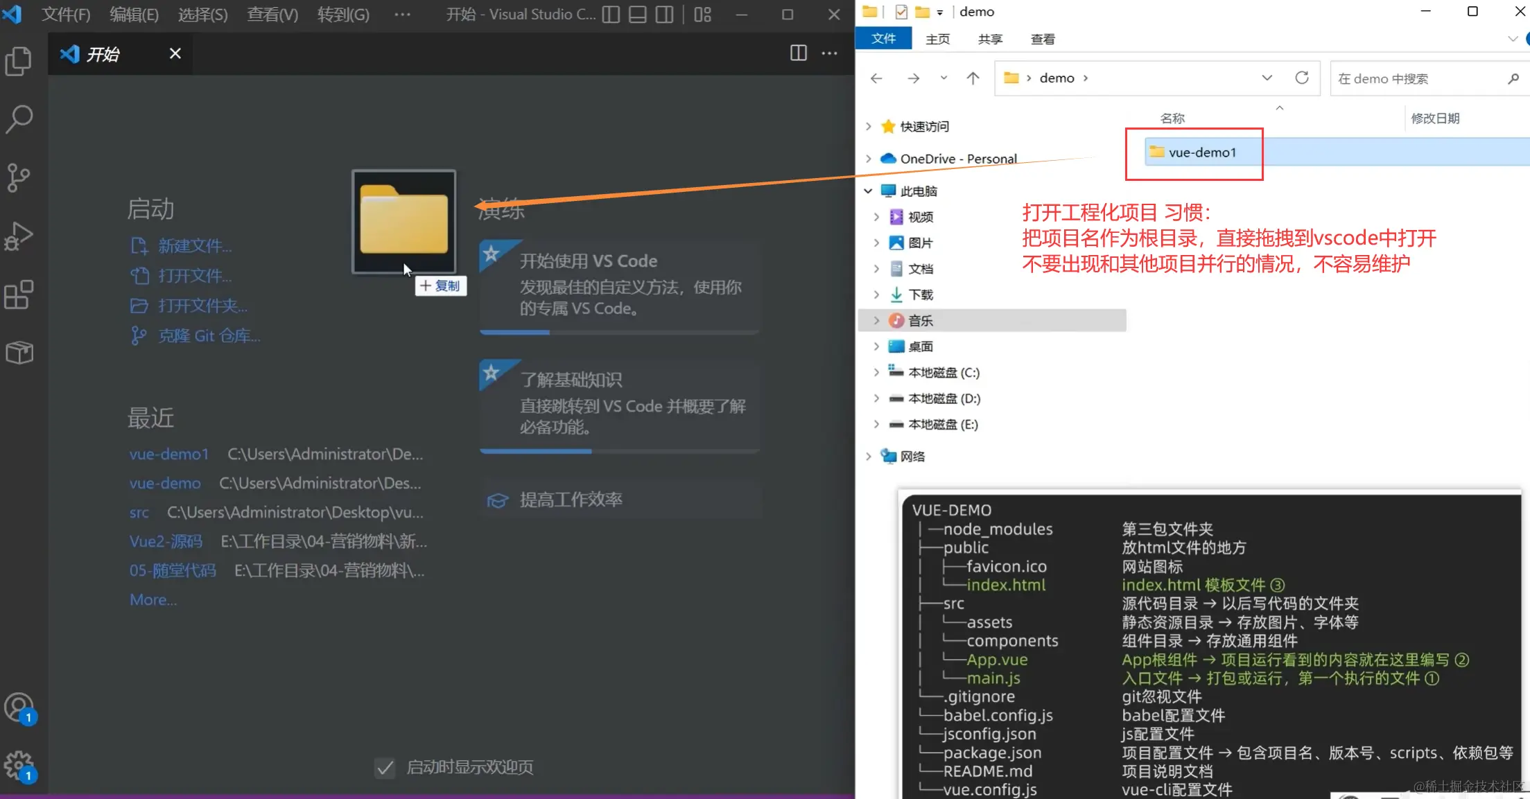Open recent folder 05-随堂代码
Viewport: 1530px width, 799px height.
[173, 570]
